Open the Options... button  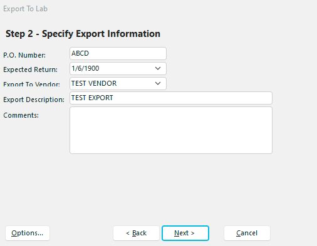coord(28,233)
